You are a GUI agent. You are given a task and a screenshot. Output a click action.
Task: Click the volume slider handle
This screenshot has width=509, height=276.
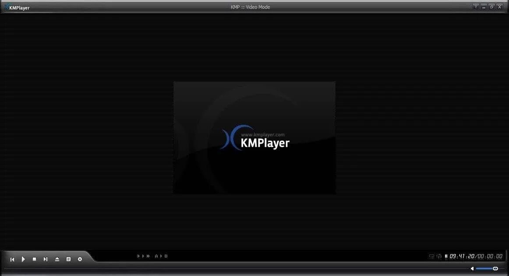[495, 269]
